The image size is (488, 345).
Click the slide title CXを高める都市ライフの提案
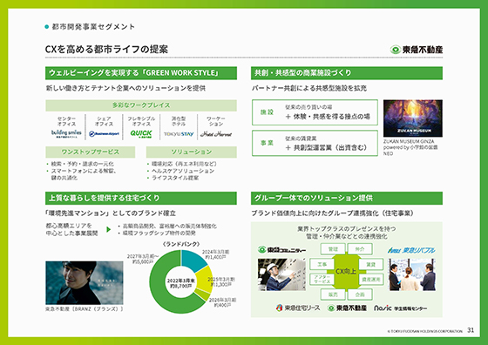click(106, 50)
